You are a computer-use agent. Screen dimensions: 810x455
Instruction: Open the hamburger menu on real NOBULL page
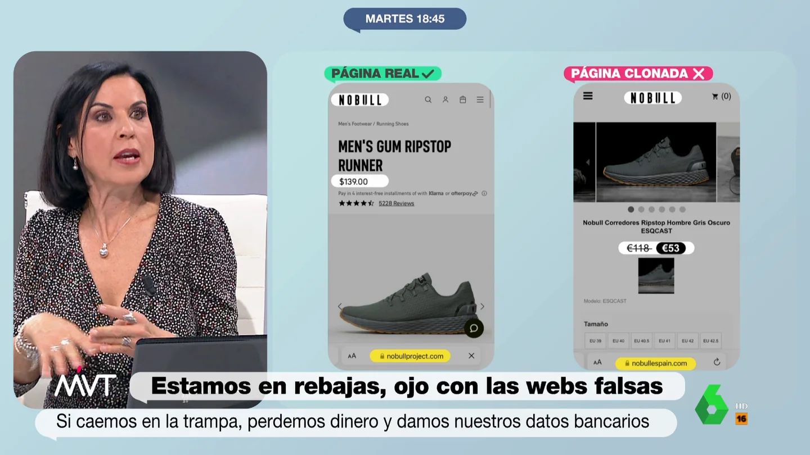pyautogui.click(x=480, y=99)
